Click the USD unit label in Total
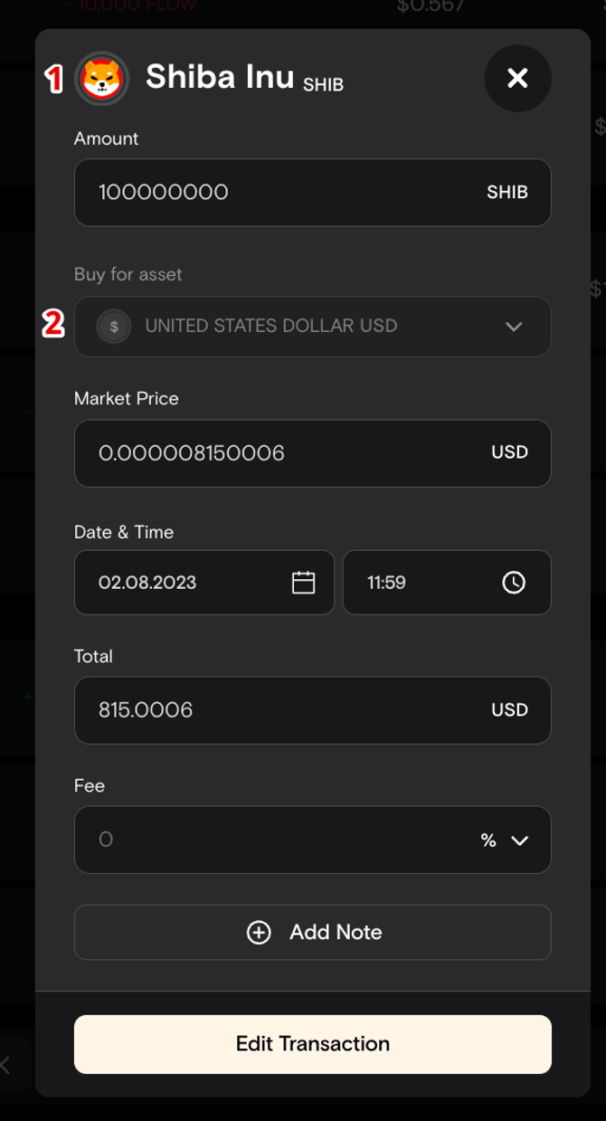606x1121 pixels. [509, 710]
